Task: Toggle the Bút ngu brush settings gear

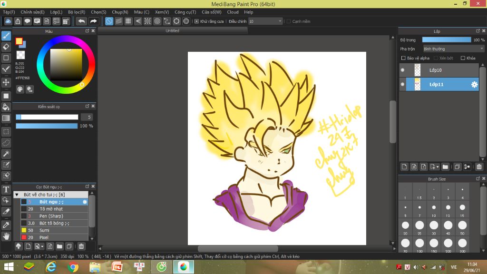Action: point(85,202)
